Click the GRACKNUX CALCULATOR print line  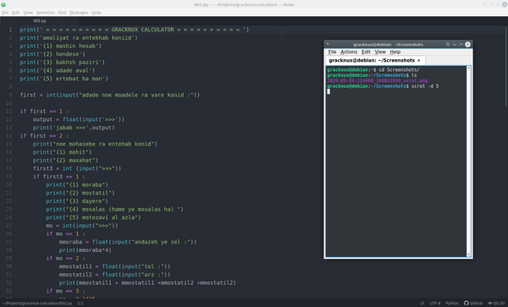(x=135, y=30)
